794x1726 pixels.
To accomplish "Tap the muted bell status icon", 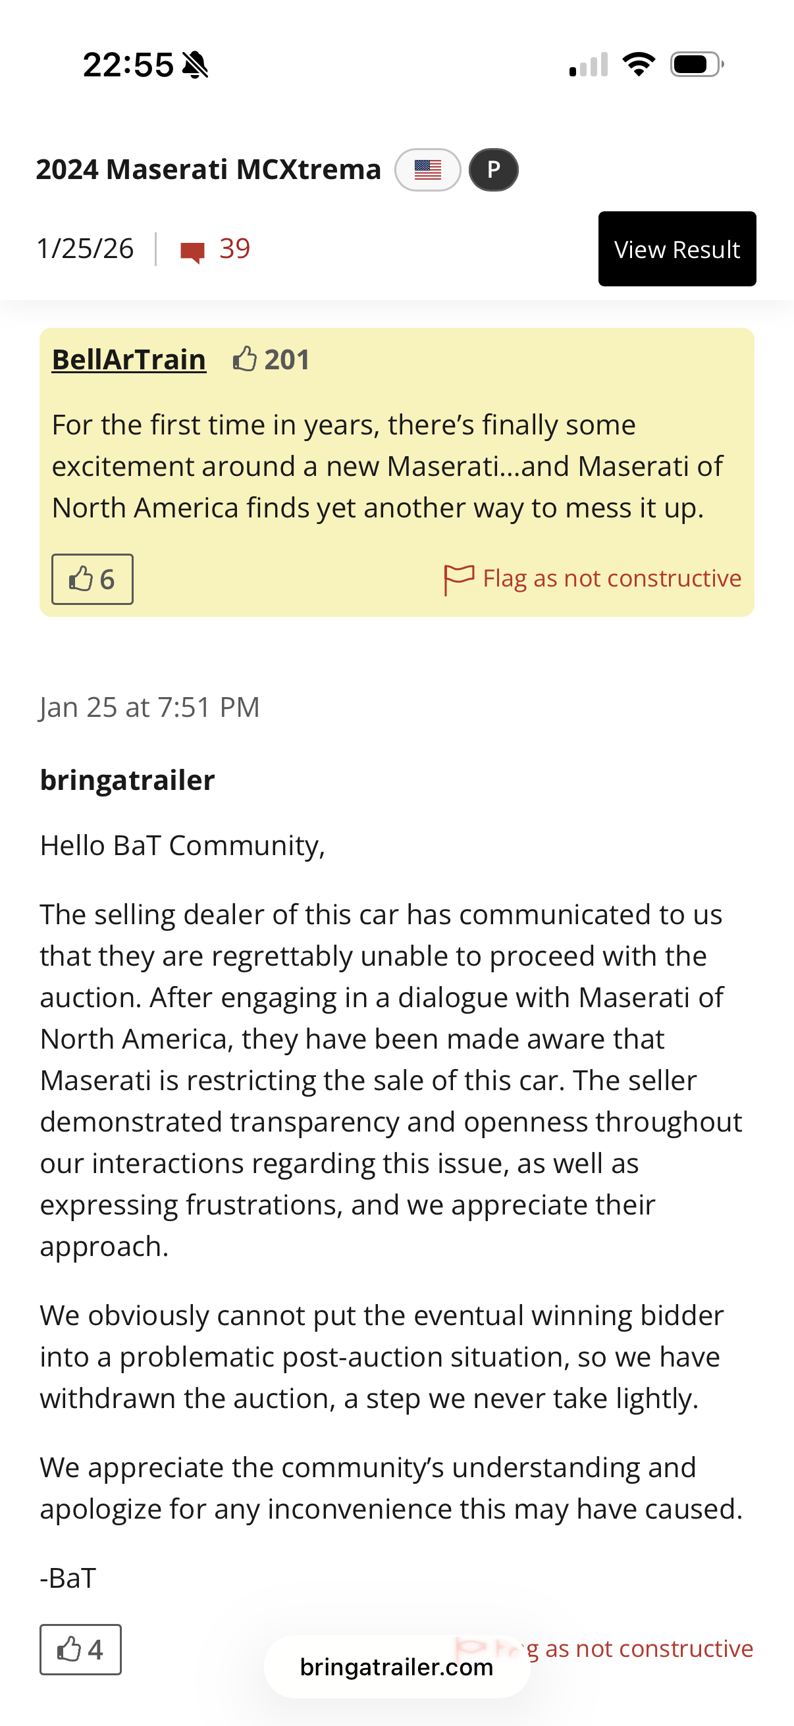I will [x=196, y=65].
